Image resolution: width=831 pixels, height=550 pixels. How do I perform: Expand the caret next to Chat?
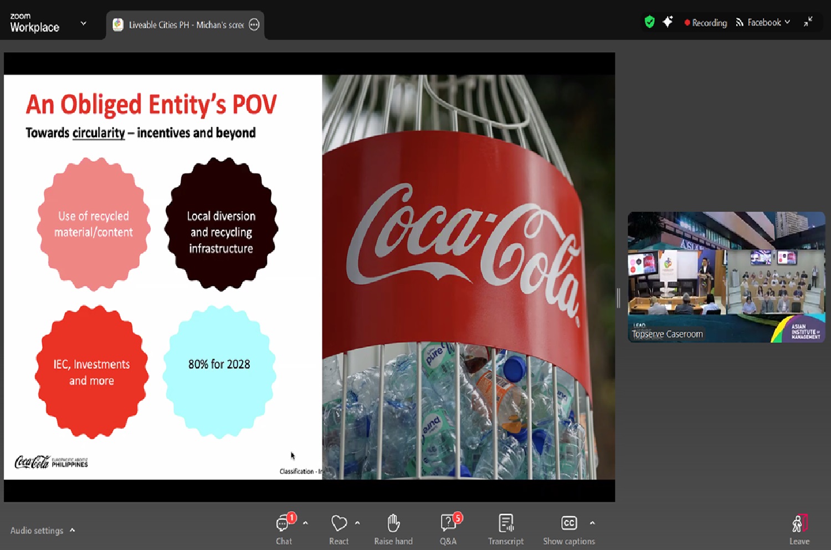[305, 523]
